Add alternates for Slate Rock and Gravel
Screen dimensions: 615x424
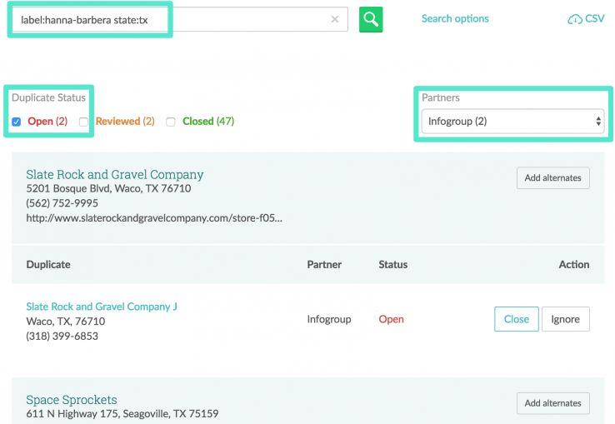click(552, 177)
